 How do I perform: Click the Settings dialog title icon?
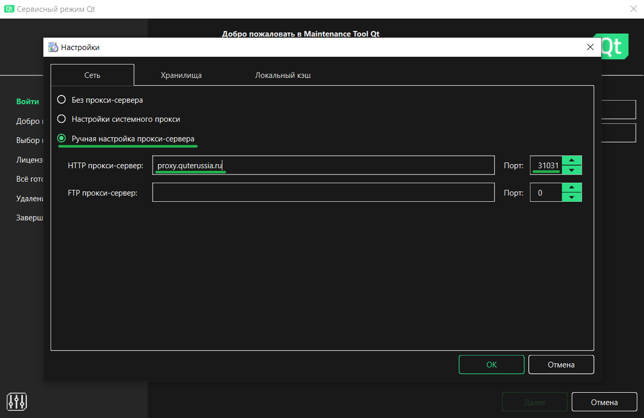tap(53, 47)
